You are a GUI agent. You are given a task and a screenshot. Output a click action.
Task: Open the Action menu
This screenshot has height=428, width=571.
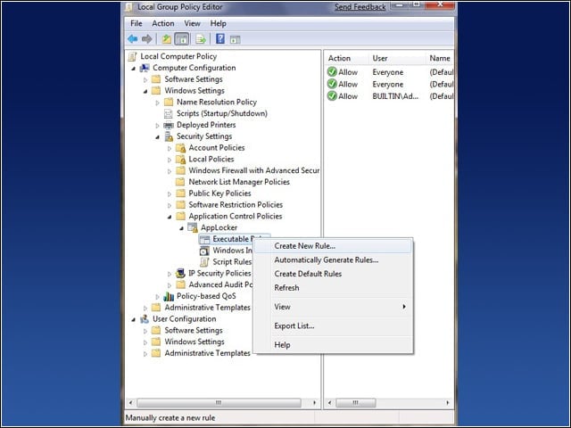pos(162,24)
